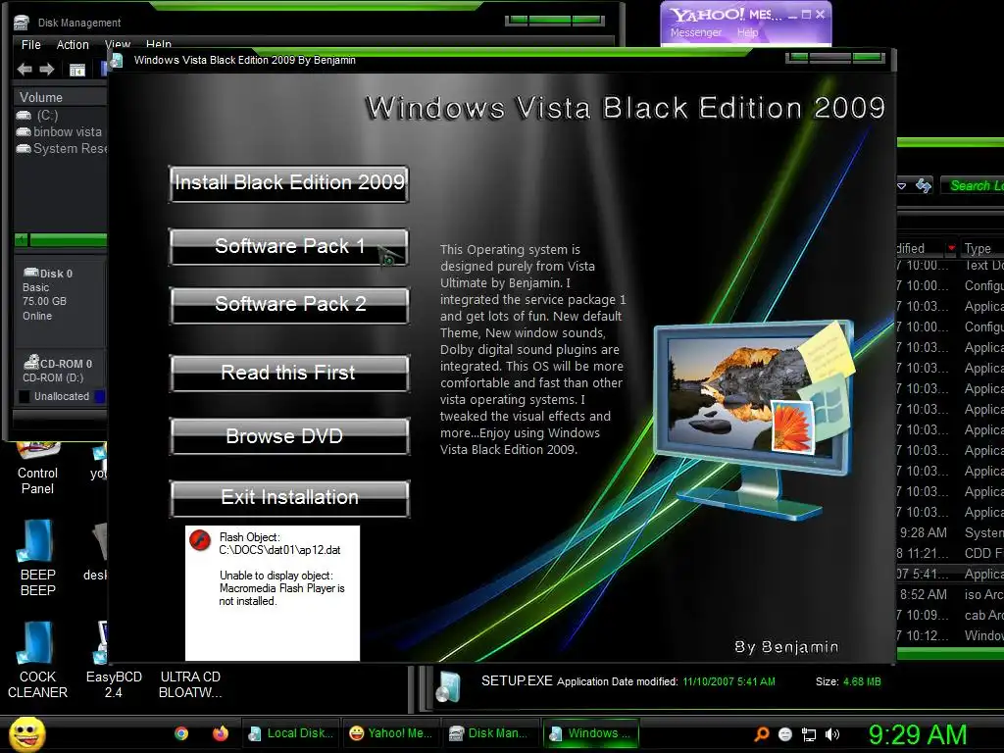Click the Yahoo Messenger tray icon
Screen dimensions: 1004x753
pos(785,734)
